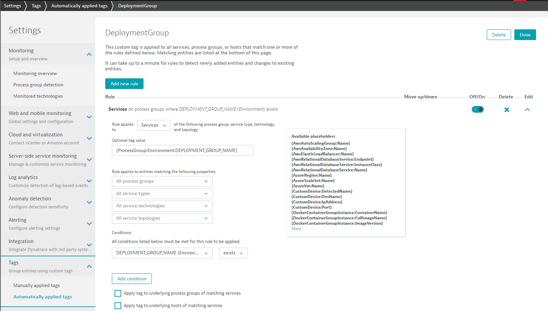Click the Add condition button

[x=132, y=279]
